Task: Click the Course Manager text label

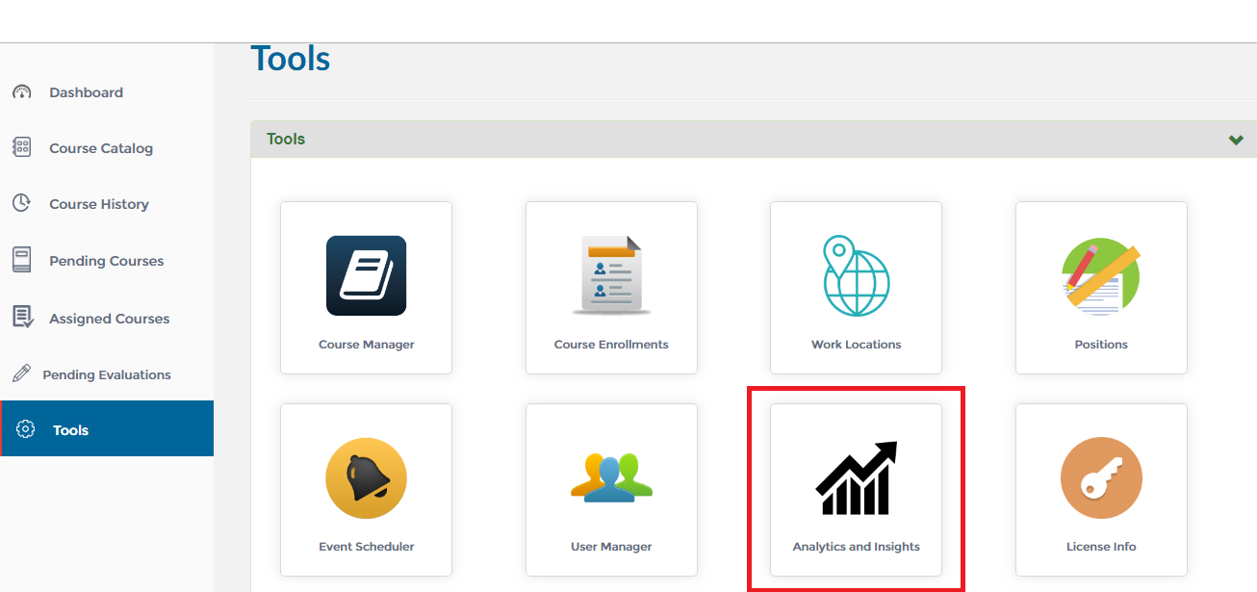Action: click(366, 345)
